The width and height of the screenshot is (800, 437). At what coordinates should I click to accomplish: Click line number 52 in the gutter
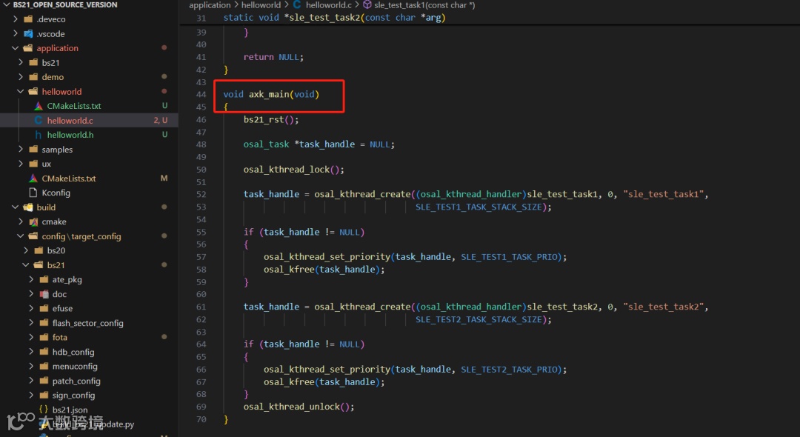click(201, 194)
